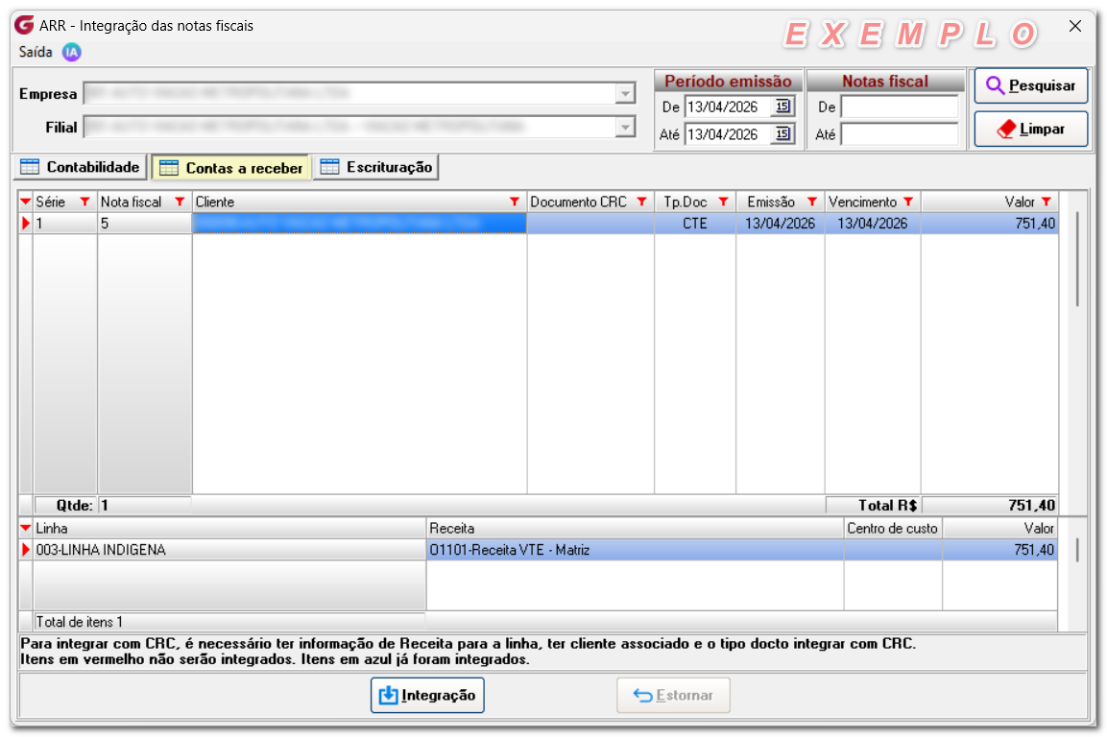Click the Qtde count value 1
Image resolution: width=1107 pixels, height=737 pixels.
pos(145,506)
